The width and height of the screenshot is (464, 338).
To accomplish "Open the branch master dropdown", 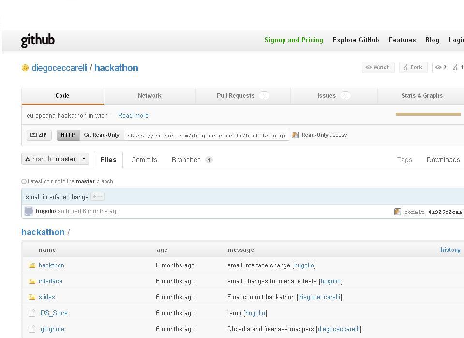I will [x=55, y=159].
